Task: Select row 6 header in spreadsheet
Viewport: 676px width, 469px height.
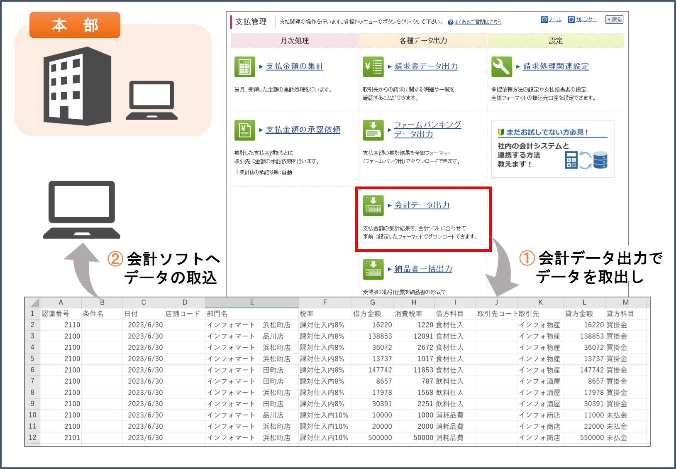Action: point(32,370)
